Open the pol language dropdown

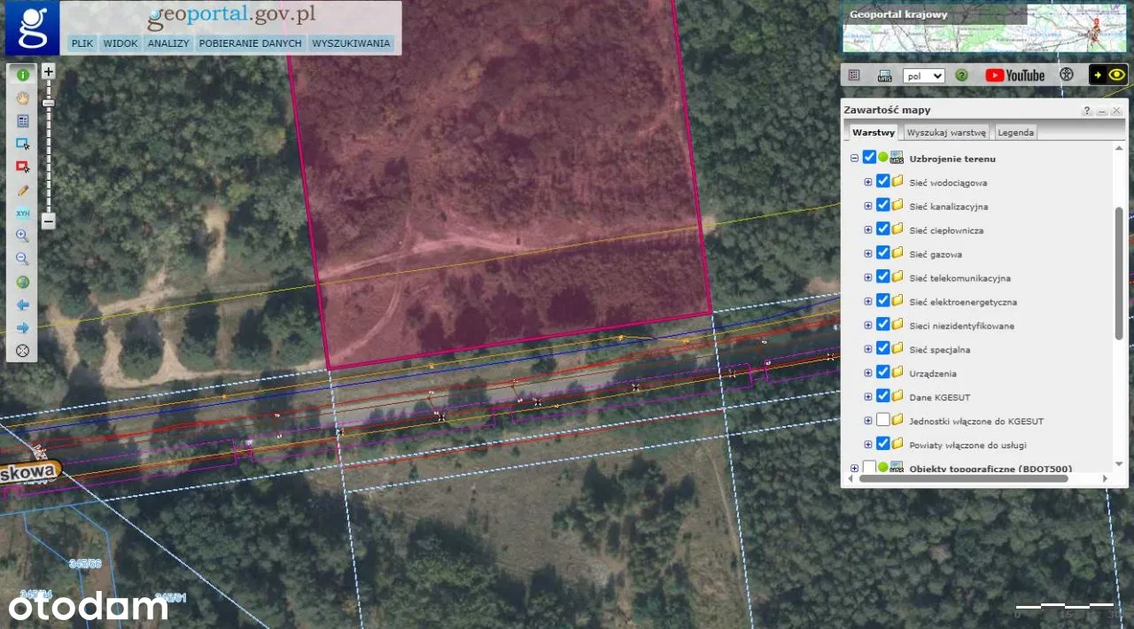(923, 76)
